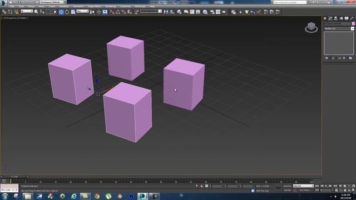Open the Realistic shading label menu
The width and height of the screenshot is (356, 200).
[22, 18]
